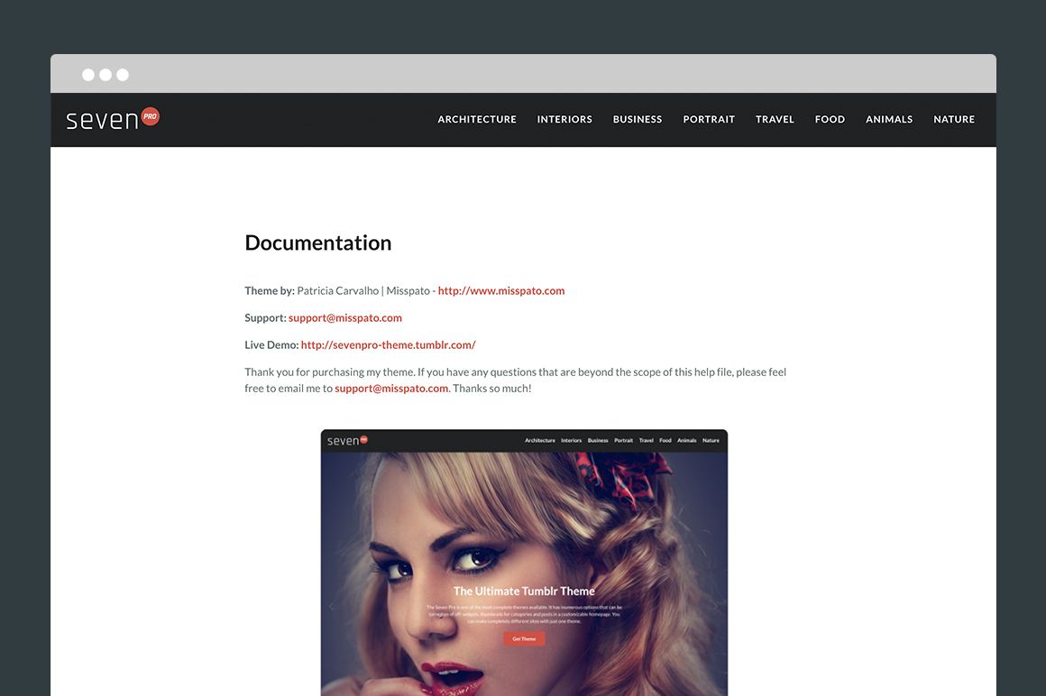The image size is (1046, 696).
Task: Select Travel from the navigation bar
Action: point(775,118)
